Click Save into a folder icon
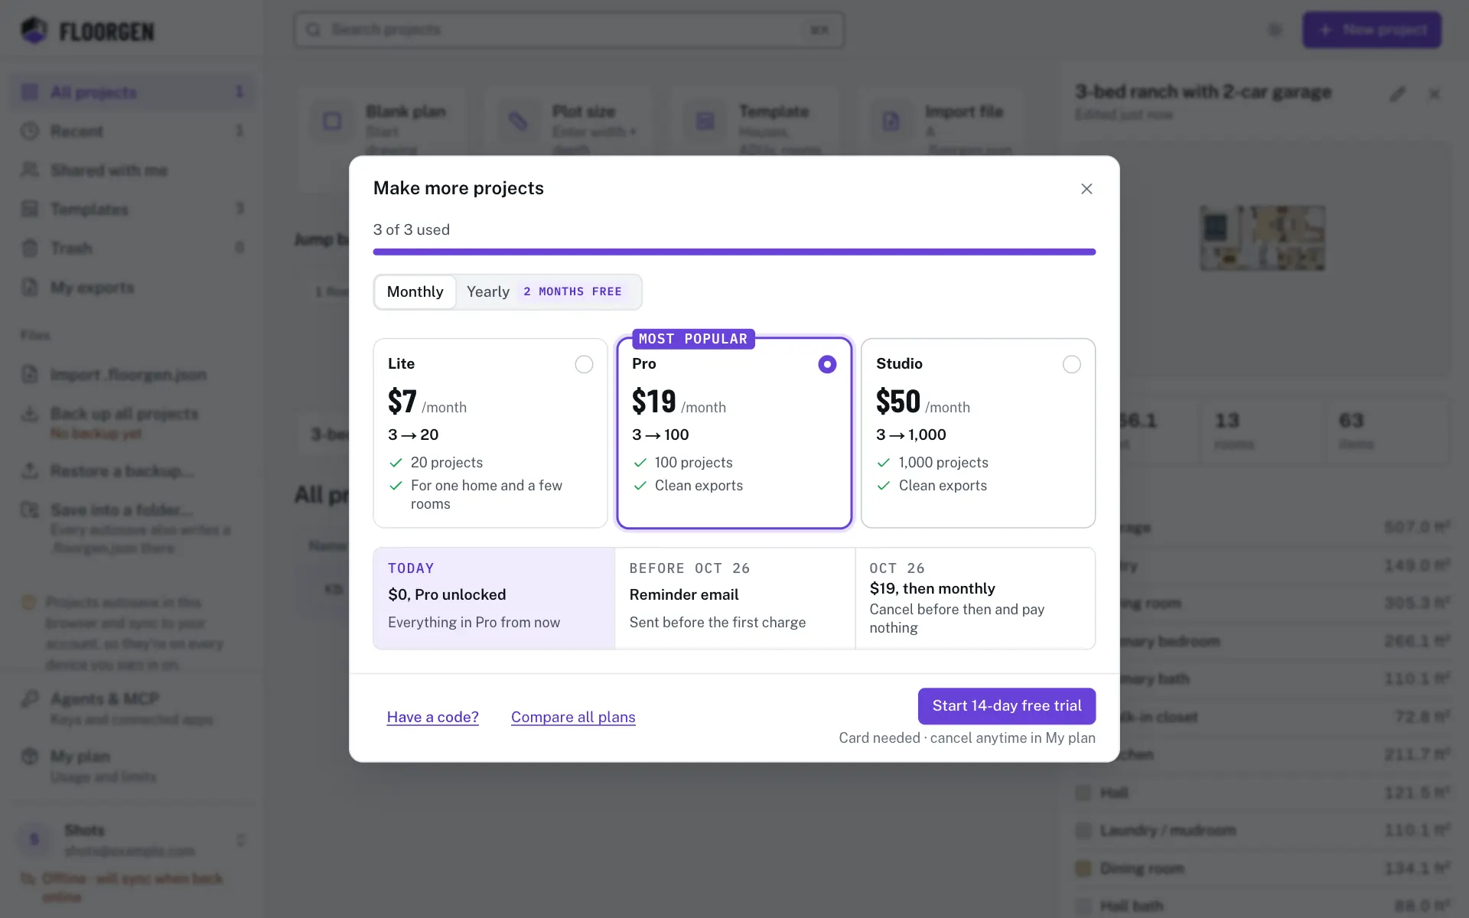 [x=30, y=509]
